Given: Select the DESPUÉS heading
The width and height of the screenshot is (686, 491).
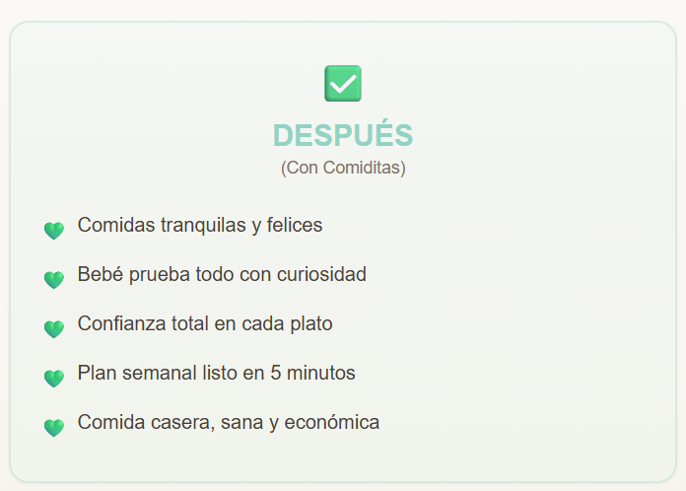Looking at the screenshot, I should [342, 135].
